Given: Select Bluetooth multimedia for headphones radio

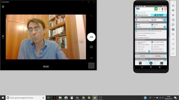Looking at the screenshot, I should [x=136, y=31].
